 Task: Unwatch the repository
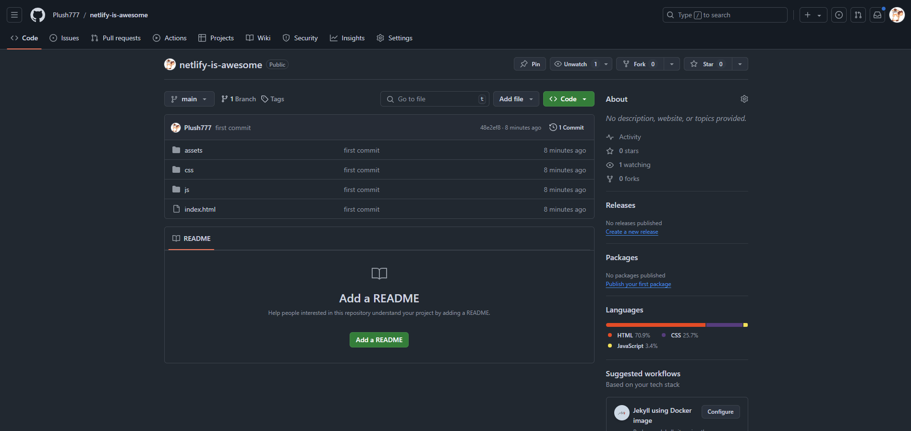point(575,64)
